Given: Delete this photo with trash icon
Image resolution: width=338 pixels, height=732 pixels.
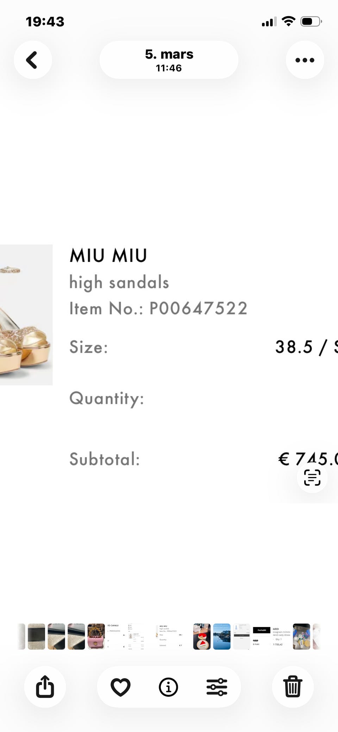Looking at the screenshot, I should [293, 687].
